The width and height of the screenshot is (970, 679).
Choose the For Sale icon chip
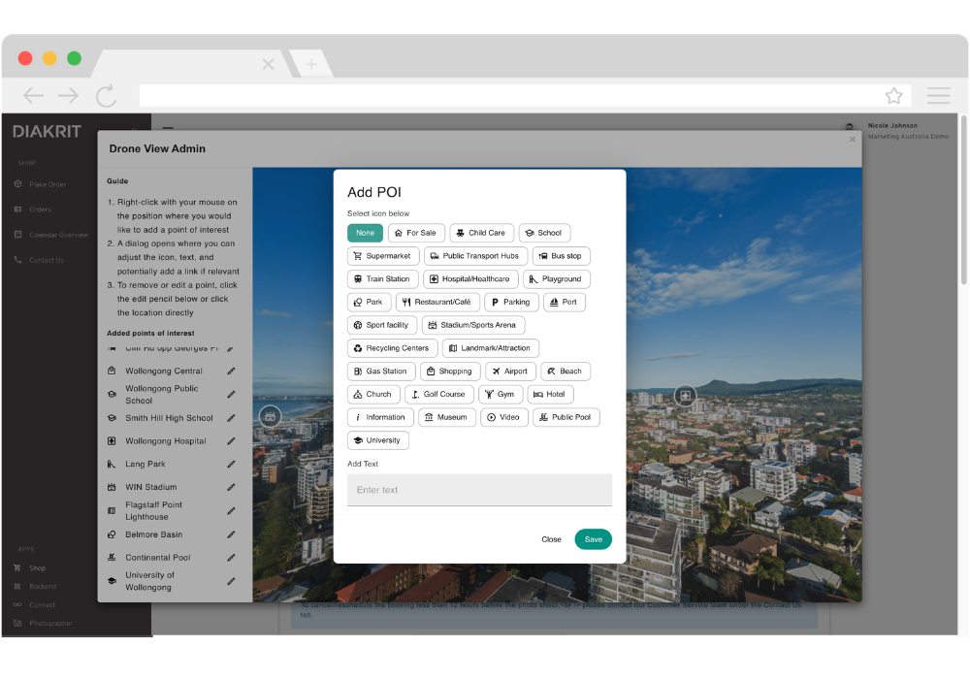(416, 233)
